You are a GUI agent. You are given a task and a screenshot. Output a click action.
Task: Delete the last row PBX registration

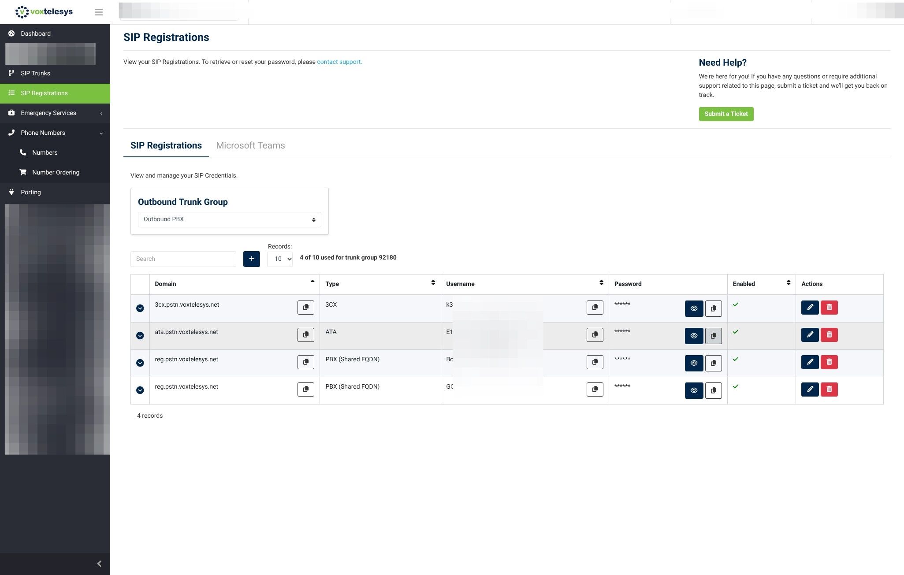[x=829, y=390]
